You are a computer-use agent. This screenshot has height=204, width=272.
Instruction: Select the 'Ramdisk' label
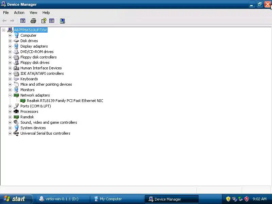(x=27, y=117)
